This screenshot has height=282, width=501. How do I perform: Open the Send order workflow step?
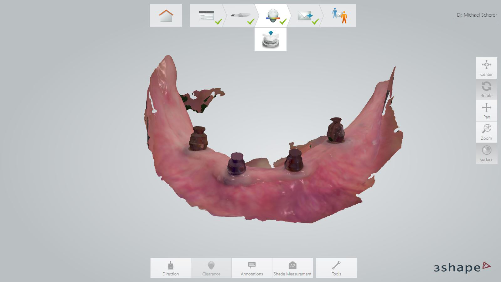tap(305, 16)
